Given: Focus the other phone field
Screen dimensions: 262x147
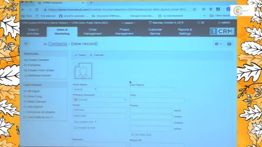Looking at the screenshot, I should [151, 129].
